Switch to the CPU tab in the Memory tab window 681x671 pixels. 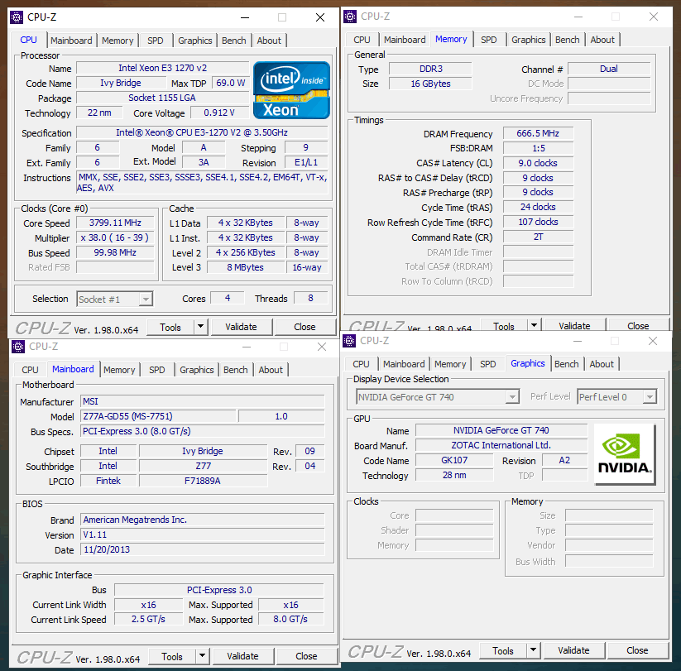(x=362, y=40)
